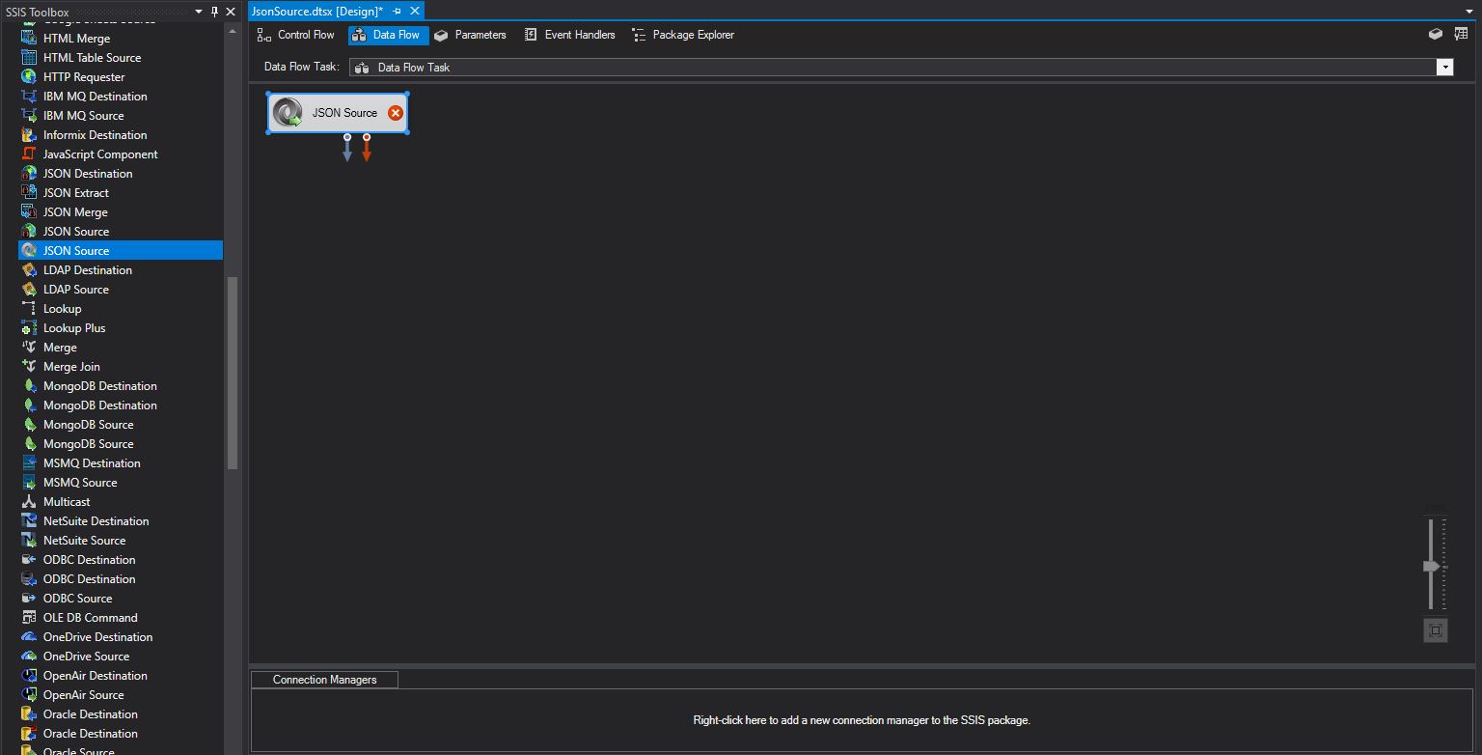
Task: Click the zoom slider handle on canvas
Action: point(1432,566)
